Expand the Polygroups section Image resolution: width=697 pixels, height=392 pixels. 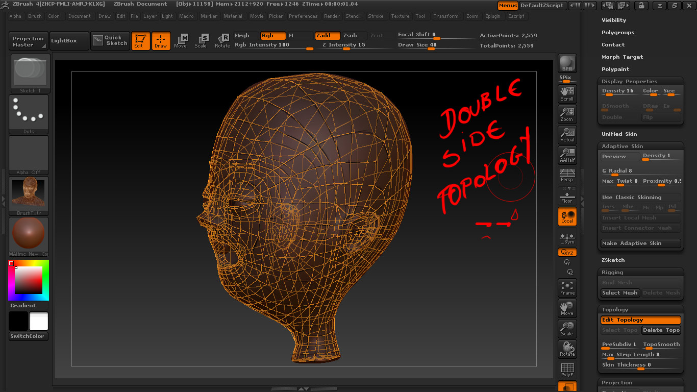[618, 33]
